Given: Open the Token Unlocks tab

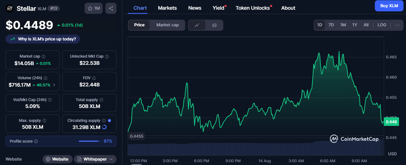Looking at the screenshot, I should pos(253,8).
